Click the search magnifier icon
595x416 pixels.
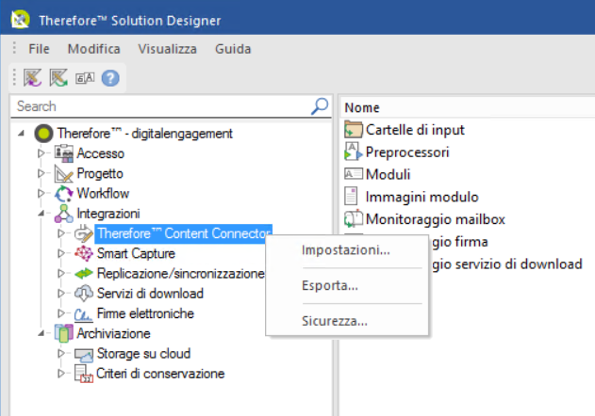pos(320,106)
